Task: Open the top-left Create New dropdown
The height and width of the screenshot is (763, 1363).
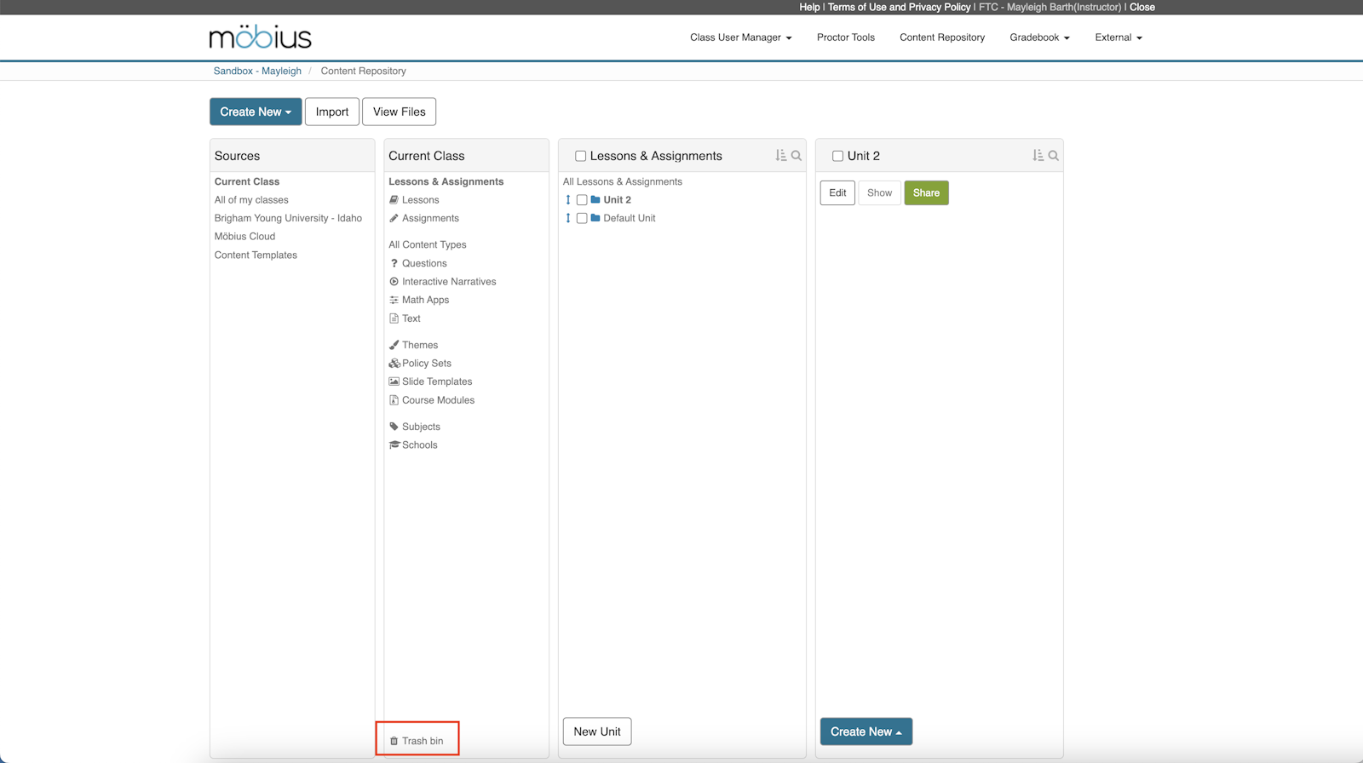Action: [x=256, y=112]
